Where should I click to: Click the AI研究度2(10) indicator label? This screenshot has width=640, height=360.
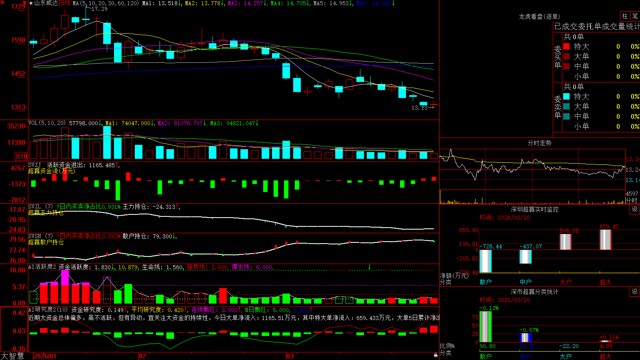[48, 310]
